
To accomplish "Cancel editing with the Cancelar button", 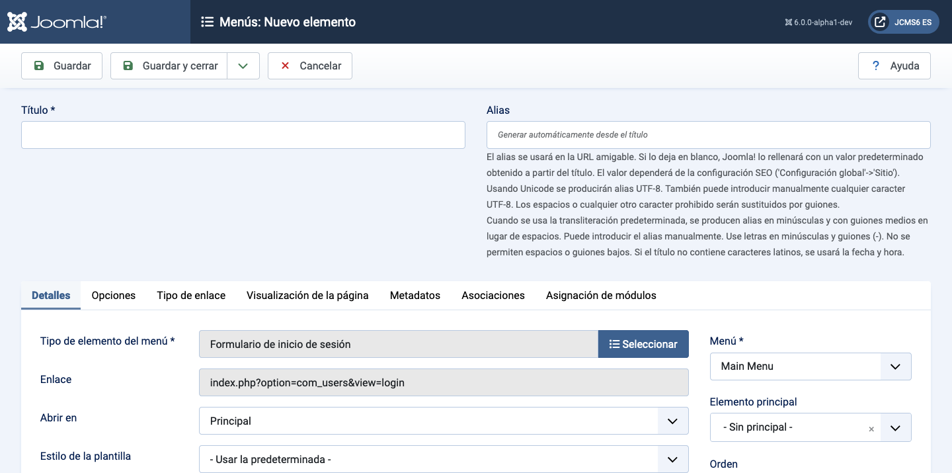I will [310, 65].
